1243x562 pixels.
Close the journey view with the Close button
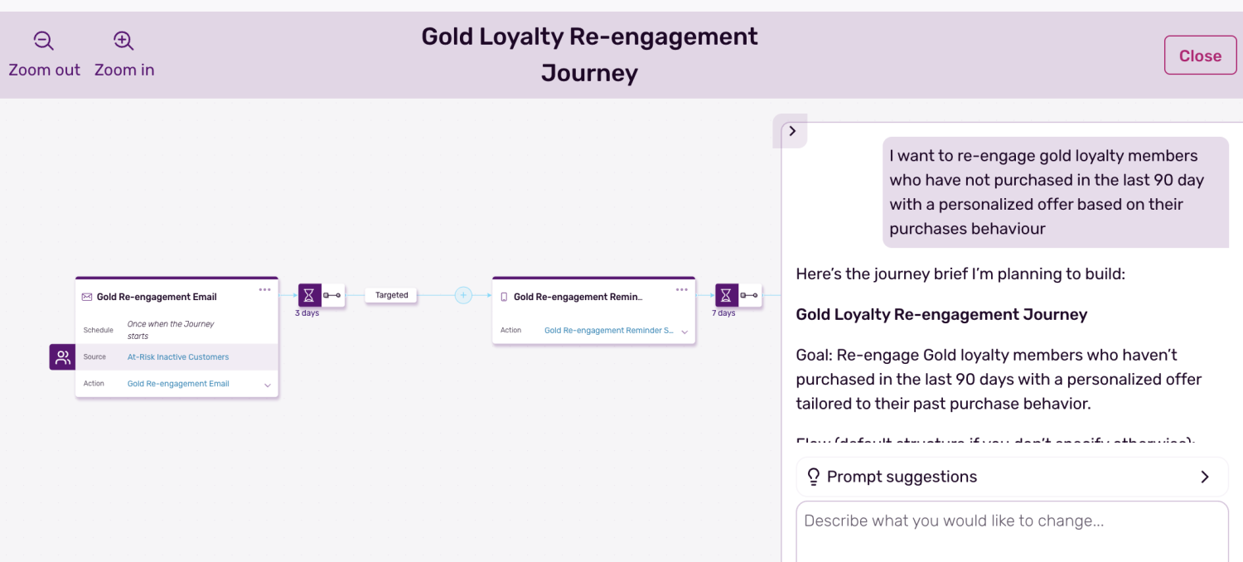pyautogui.click(x=1200, y=56)
